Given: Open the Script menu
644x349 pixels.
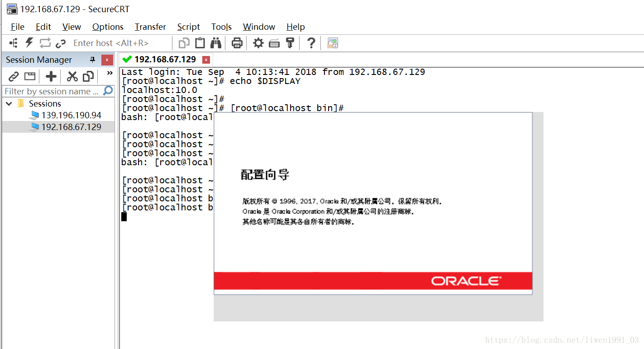Looking at the screenshot, I should [188, 27].
